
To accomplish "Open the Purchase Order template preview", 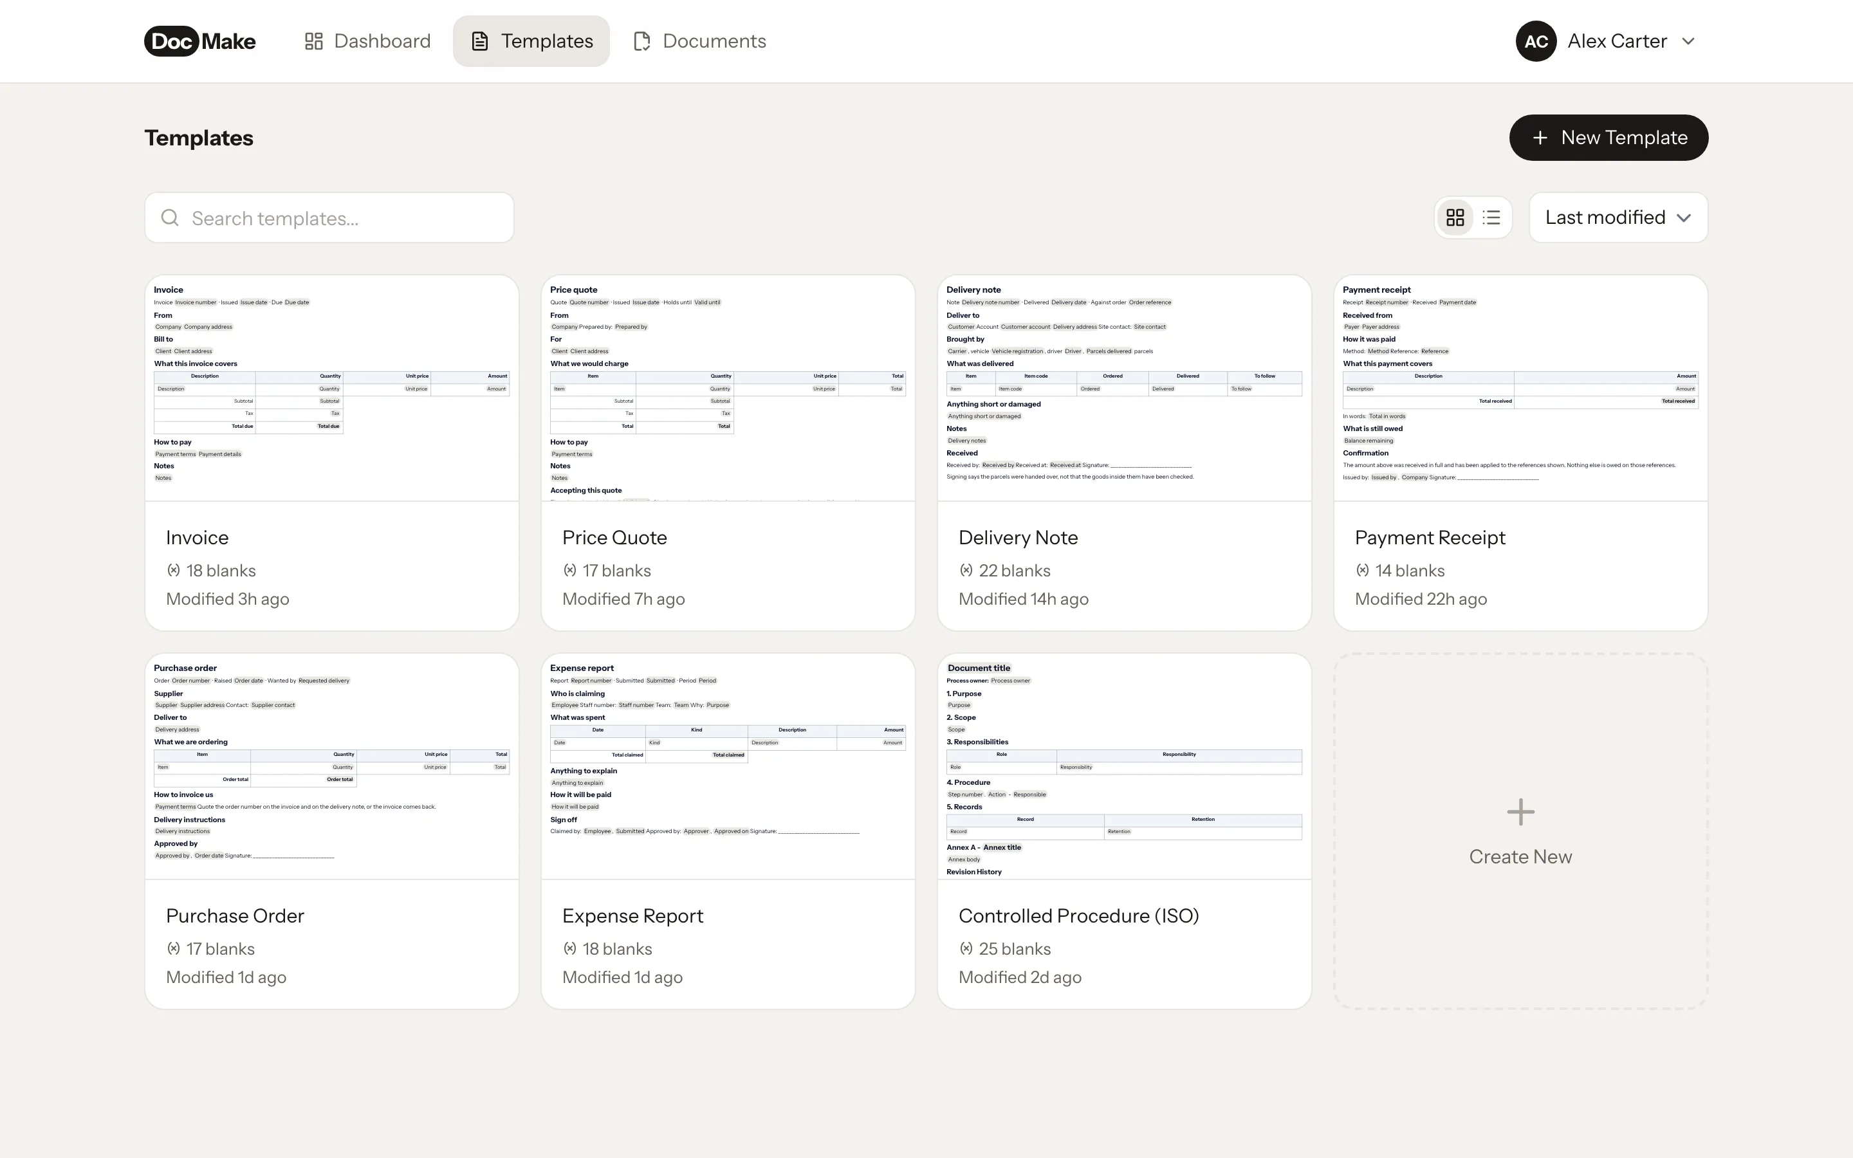I will [331, 767].
